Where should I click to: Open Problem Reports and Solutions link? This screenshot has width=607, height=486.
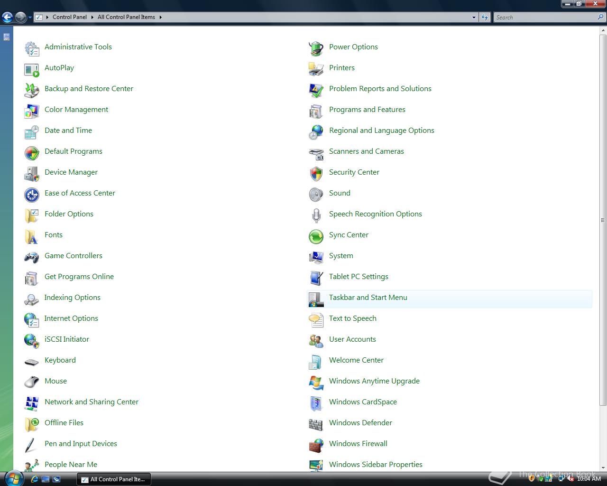tap(380, 89)
